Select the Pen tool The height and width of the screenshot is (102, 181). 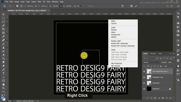pyautogui.click(x=3, y=70)
